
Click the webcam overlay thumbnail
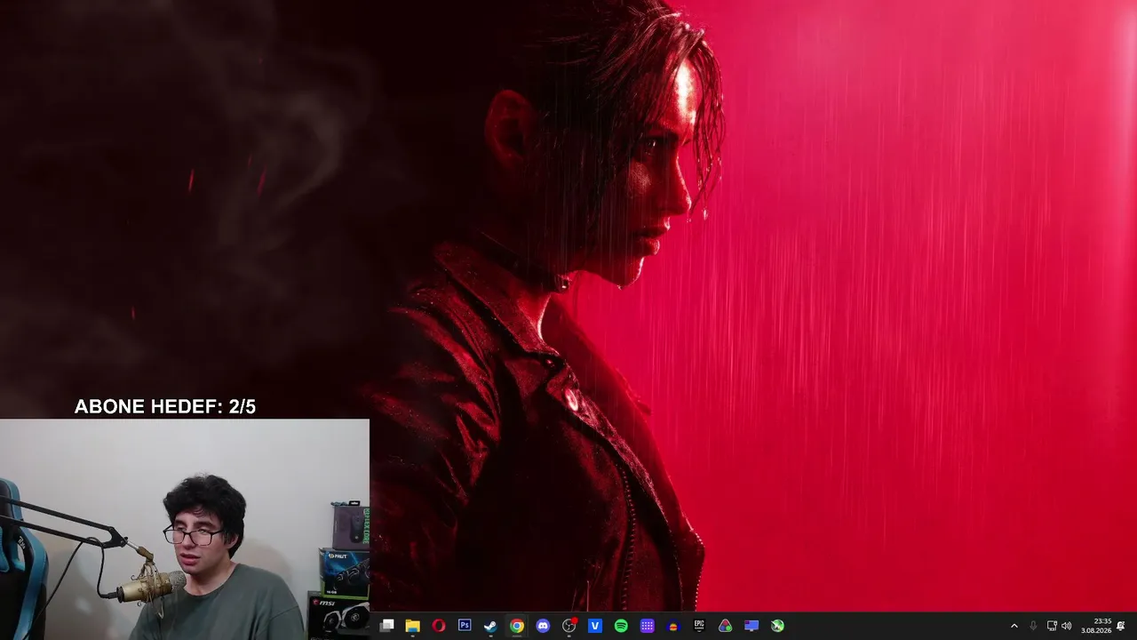pyautogui.click(x=184, y=530)
